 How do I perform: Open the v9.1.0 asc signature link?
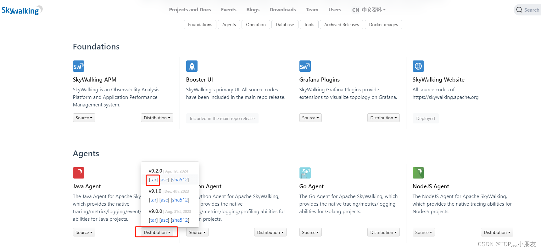pyautogui.click(x=164, y=200)
